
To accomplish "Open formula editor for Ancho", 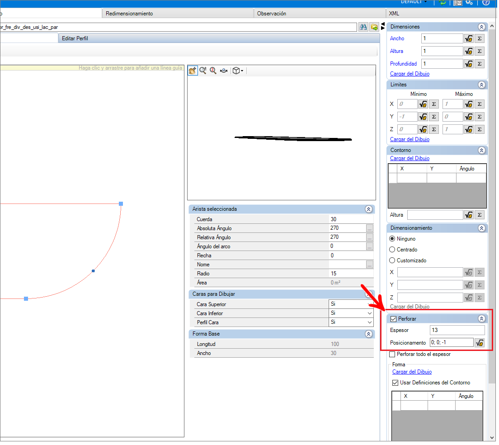I will click(470, 38).
